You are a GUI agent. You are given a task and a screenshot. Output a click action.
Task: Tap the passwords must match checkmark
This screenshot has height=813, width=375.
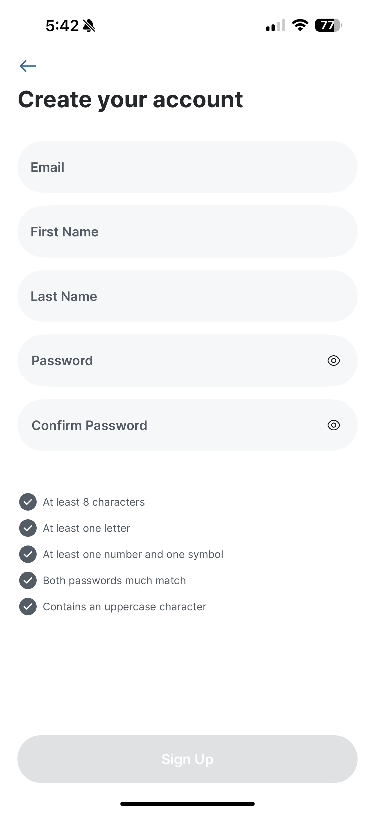click(x=28, y=580)
